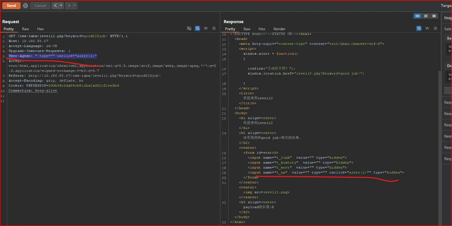Toggle word wrap in the Request pane
The height and width of the screenshot is (226, 452).
[x=197, y=28]
